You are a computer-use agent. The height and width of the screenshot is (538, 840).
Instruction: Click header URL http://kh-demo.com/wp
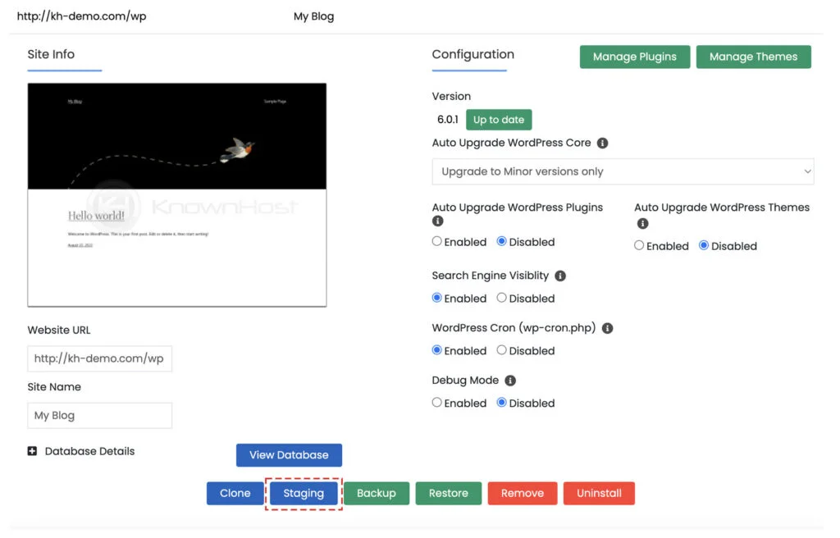tap(81, 16)
